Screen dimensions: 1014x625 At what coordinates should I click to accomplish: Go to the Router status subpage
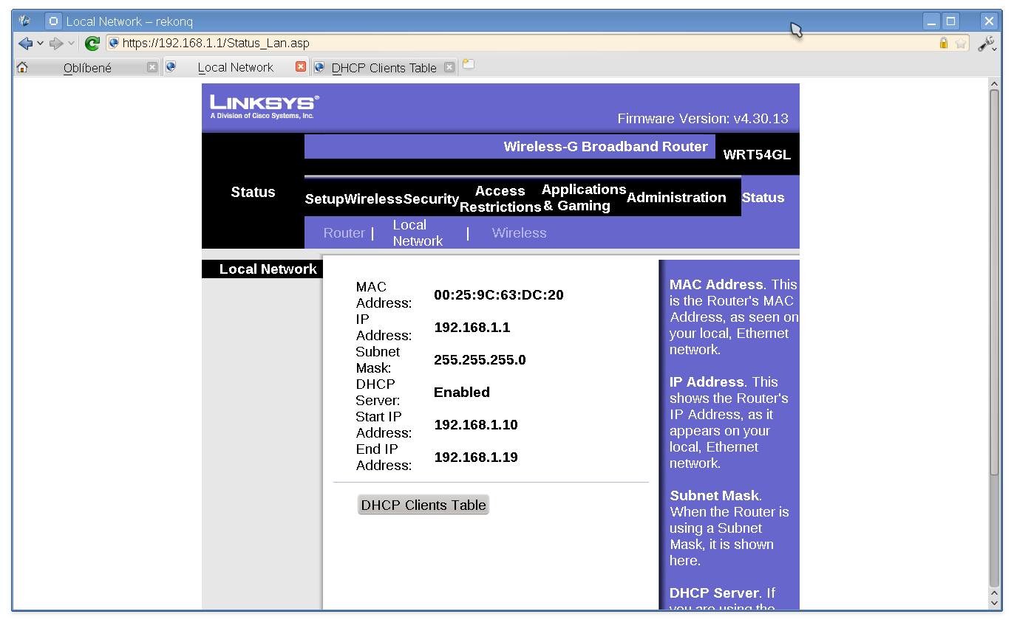(344, 233)
